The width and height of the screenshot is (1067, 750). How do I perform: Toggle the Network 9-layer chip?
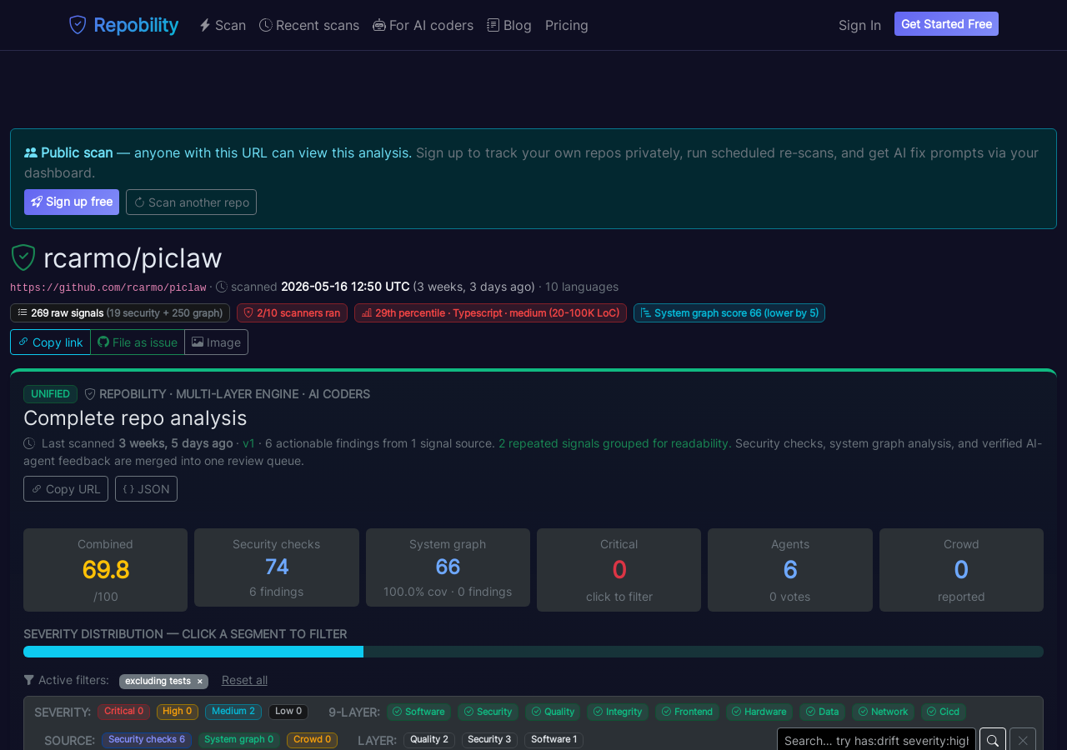(x=883, y=712)
